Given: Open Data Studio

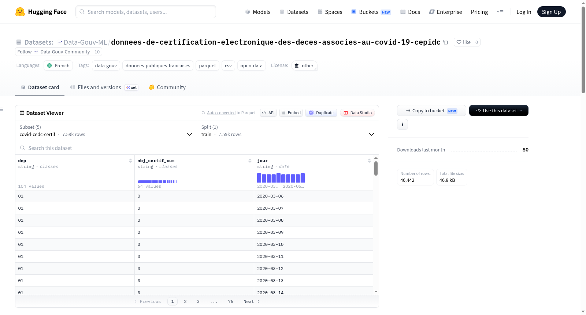Looking at the screenshot, I should click(357, 113).
